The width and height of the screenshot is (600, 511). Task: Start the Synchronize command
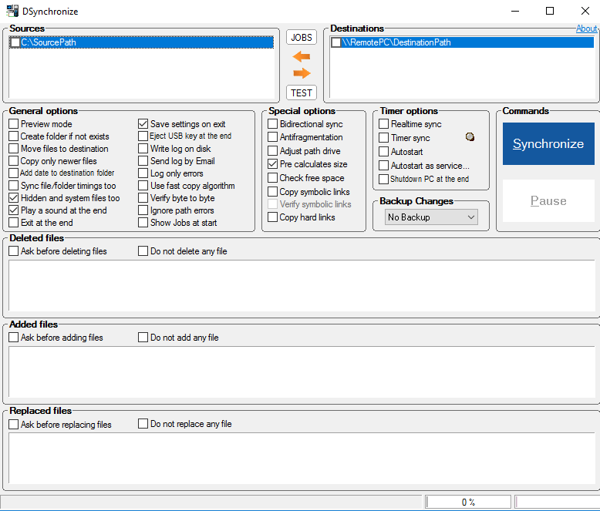pos(548,144)
